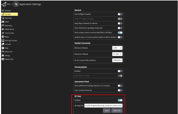The width and height of the screenshot is (178, 114).
Task: Click the QGroundControl logo icon
Action: tap(16, 4)
